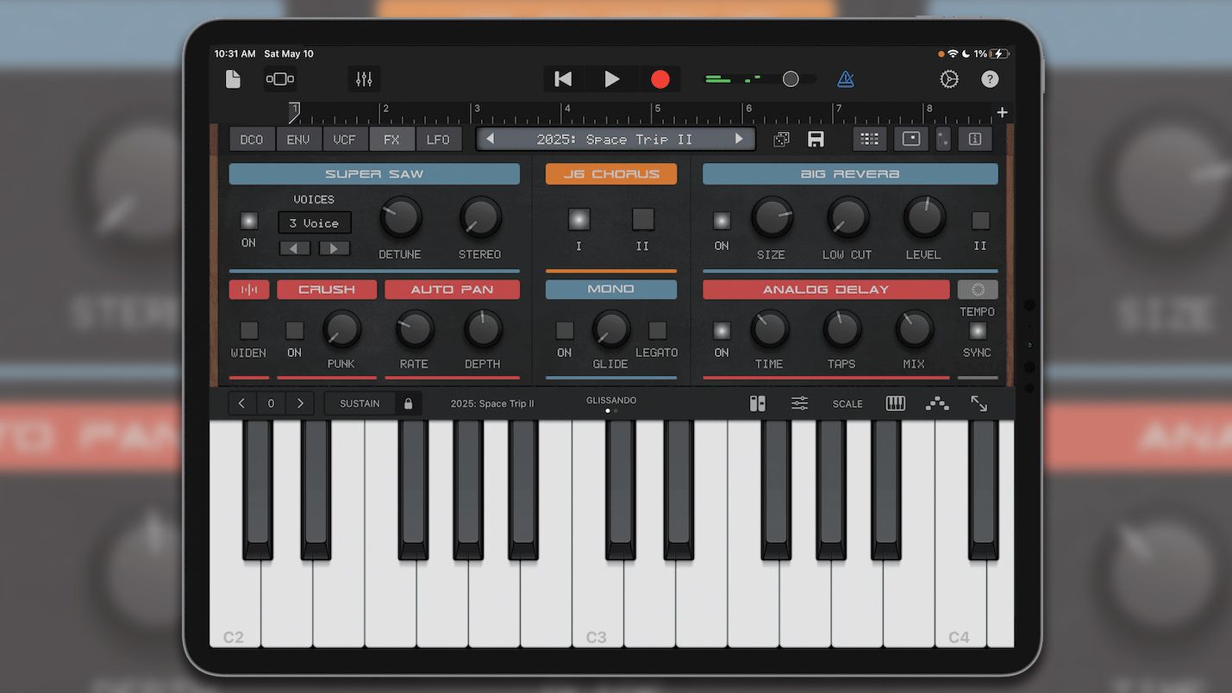Select previous preset arrow
This screenshot has height=693, width=1232.
491,140
